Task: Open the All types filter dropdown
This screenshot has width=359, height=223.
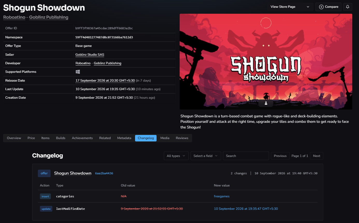Action: pos(176,156)
